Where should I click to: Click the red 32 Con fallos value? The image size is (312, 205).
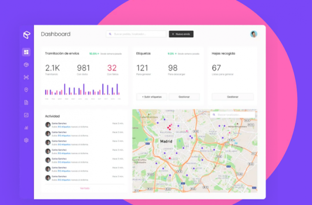[112, 68]
